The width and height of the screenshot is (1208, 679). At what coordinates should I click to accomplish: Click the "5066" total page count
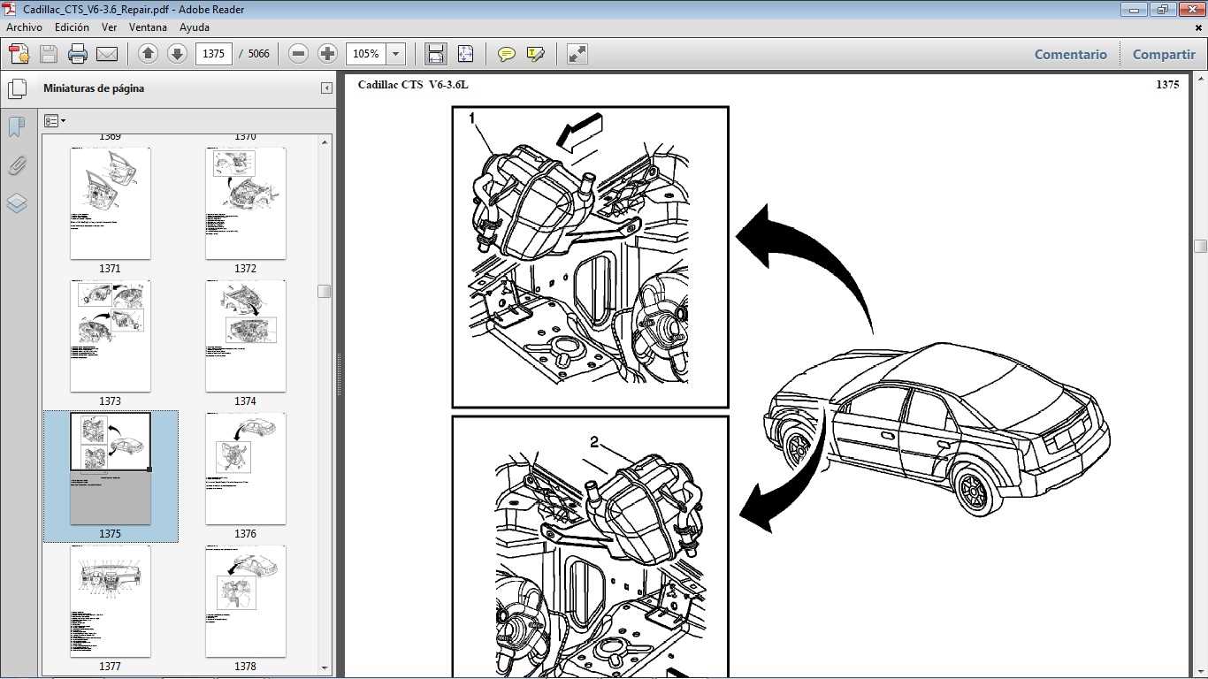point(258,54)
